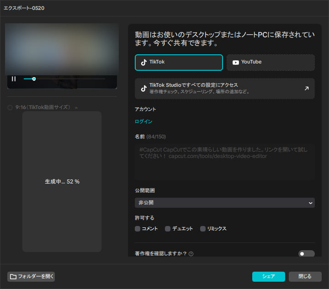Pause the preview video playback

coord(14,79)
